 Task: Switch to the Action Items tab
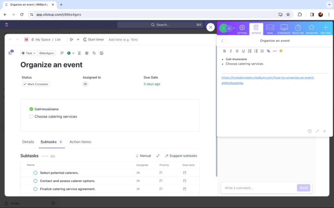tap(80, 142)
